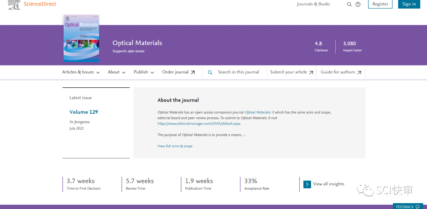Click the arrow icon beside Submit your article
This screenshot has width=427, height=209.
[x=311, y=72]
